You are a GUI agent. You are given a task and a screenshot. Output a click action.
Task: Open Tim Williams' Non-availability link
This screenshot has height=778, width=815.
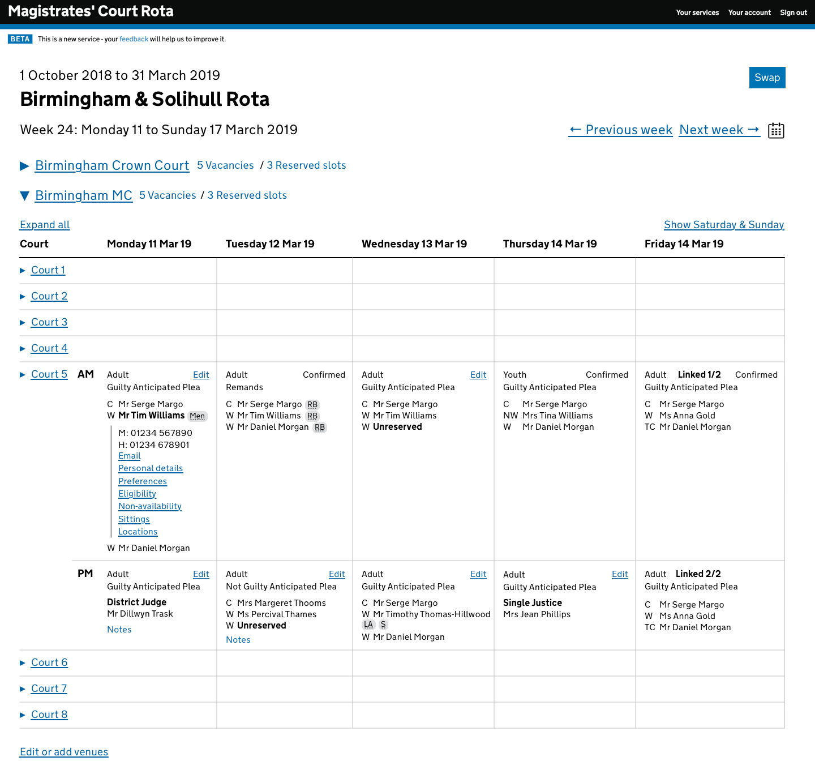(x=150, y=506)
